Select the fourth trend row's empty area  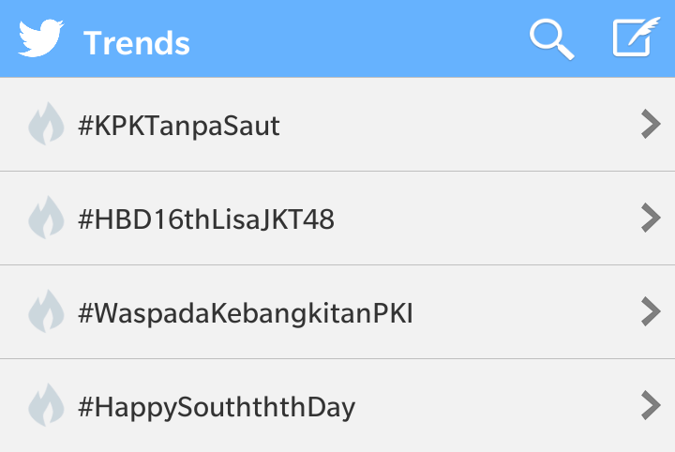tap(497, 405)
